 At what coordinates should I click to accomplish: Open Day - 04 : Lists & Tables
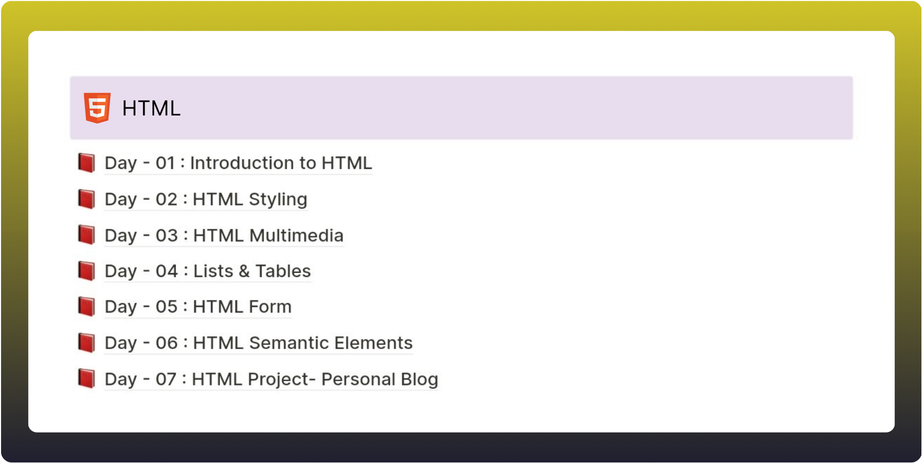pyautogui.click(x=208, y=272)
